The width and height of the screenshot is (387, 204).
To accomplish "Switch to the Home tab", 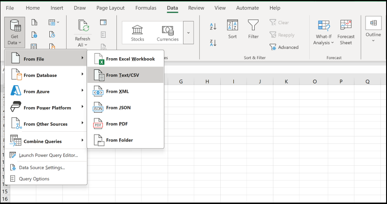I will (x=33, y=8).
